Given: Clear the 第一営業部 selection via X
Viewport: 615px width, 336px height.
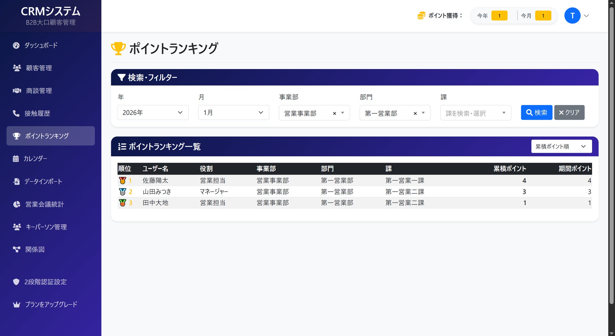Looking at the screenshot, I should tap(415, 113).
